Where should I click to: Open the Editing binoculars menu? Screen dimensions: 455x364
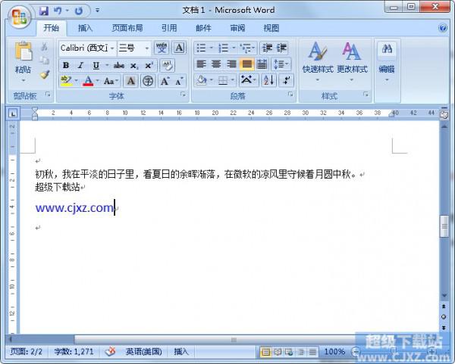387,61
